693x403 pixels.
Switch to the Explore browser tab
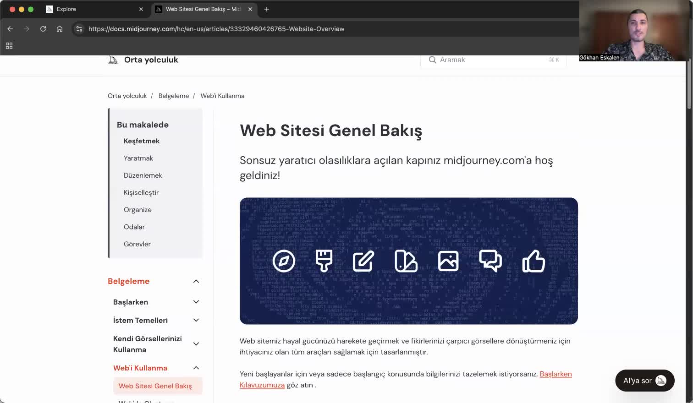(x=95, y=9)
